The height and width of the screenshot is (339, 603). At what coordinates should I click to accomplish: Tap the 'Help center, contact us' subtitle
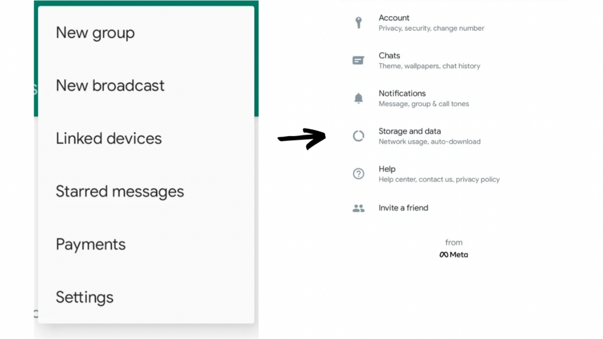pos(439,180)
